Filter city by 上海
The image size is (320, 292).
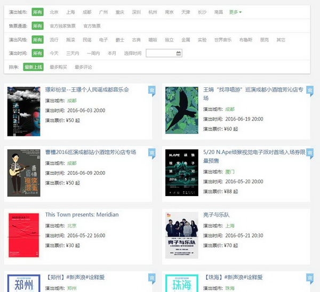[70, 12]
